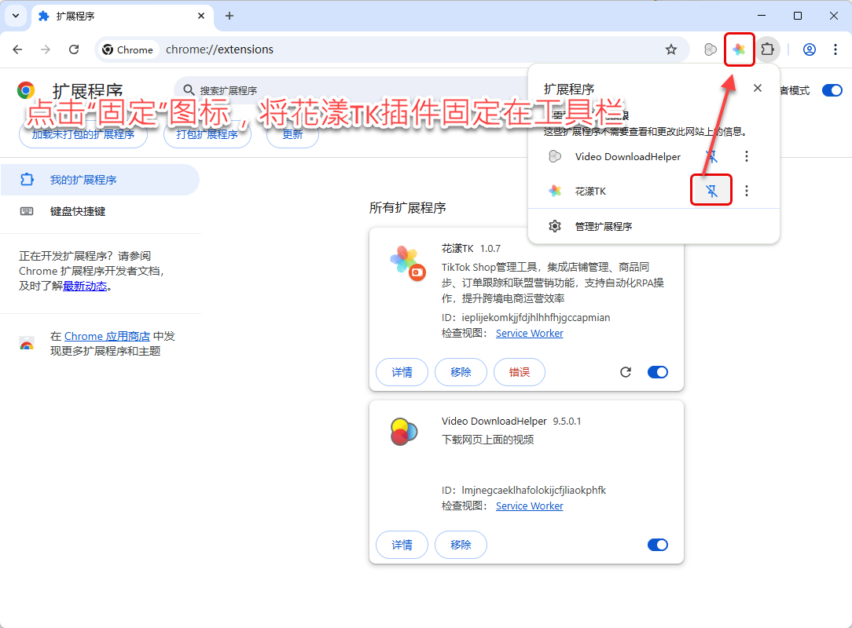Open the 最新动态 link
The image size is (852, 628).
[85, 286]
